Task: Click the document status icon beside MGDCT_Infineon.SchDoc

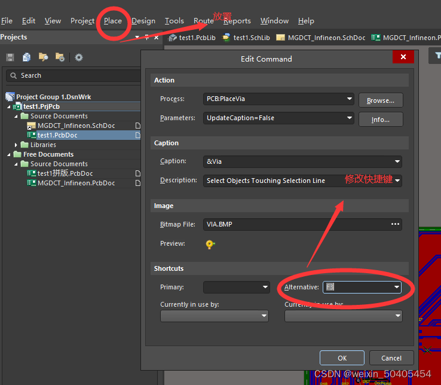Action: tap(138, 126)
